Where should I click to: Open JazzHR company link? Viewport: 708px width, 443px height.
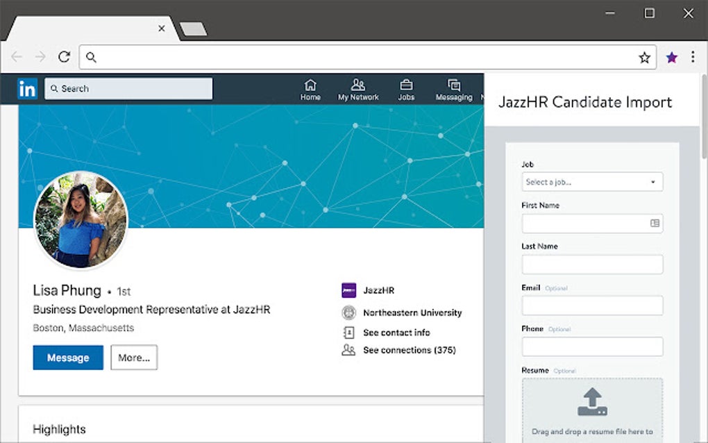[x=379, y=290]
